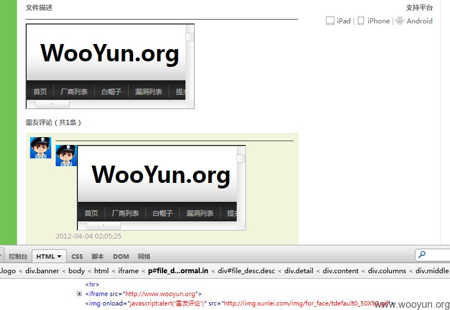Viewport: 450px width, 310px height.
Task: Switch to the CSS tab
Action: (x=77, y=256)
